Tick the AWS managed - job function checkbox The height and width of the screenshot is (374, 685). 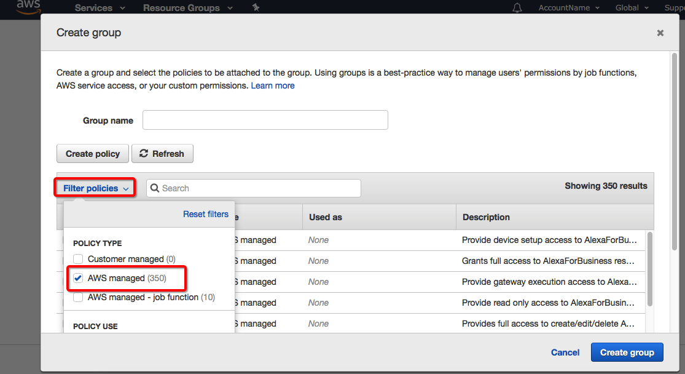[78, 297]
